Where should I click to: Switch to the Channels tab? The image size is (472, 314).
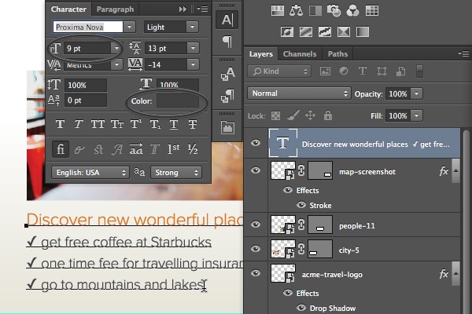coord(300,54)
